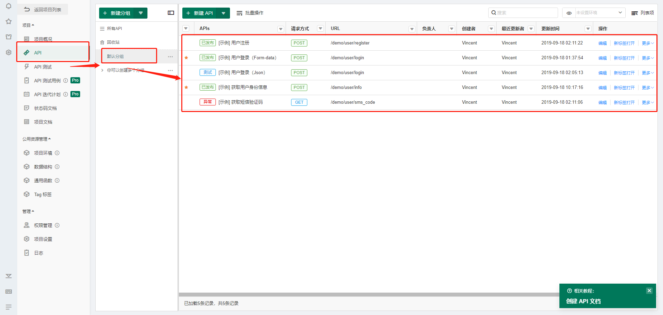Open 状态码文档 menu item
Screen dimensions: 663x315
pyautogui.click(x=45, y=108)
